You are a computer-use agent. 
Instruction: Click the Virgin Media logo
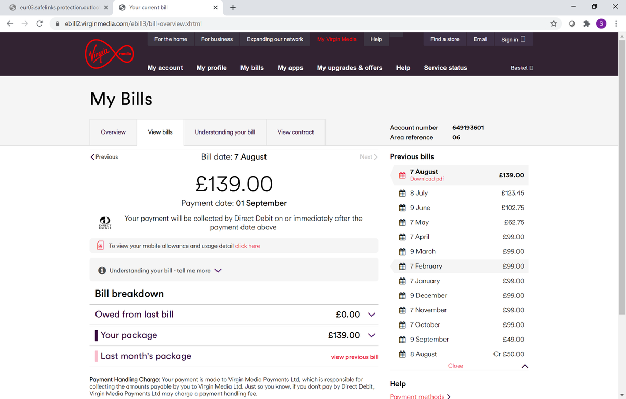[110, 53]
